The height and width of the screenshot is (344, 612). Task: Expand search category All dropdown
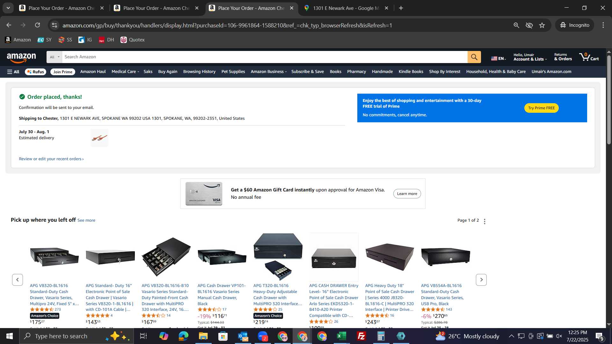click(x=55, y=57)
